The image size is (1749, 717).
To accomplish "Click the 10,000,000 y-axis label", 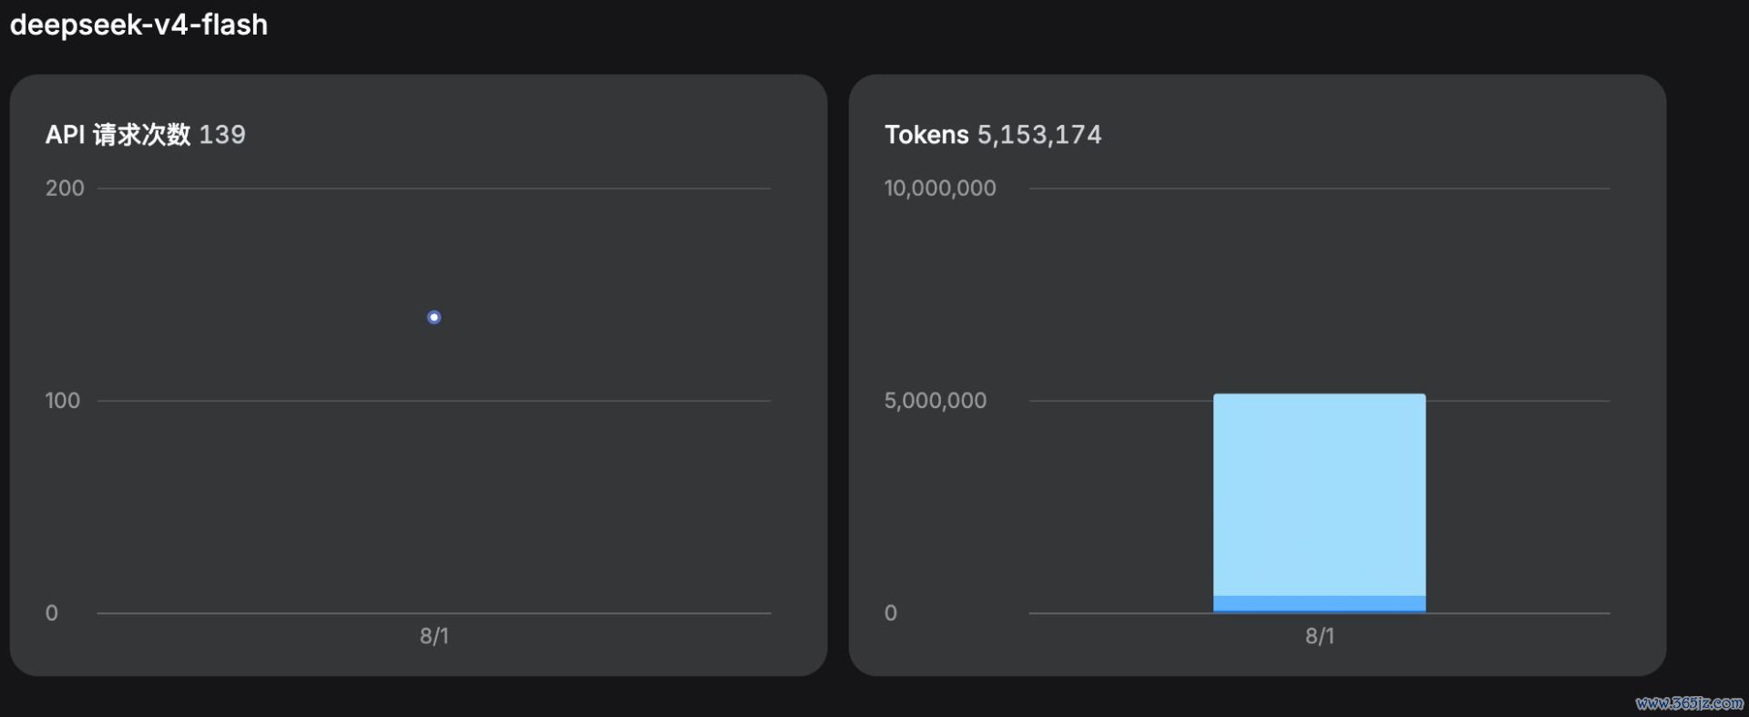I will point(940,189).
